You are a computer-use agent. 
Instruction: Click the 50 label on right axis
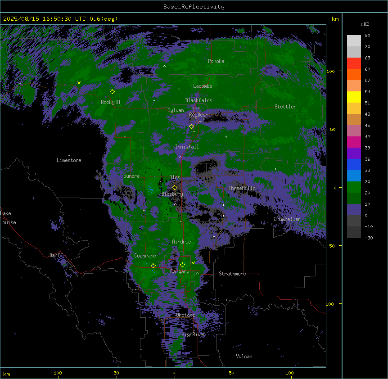click(333, 129)
